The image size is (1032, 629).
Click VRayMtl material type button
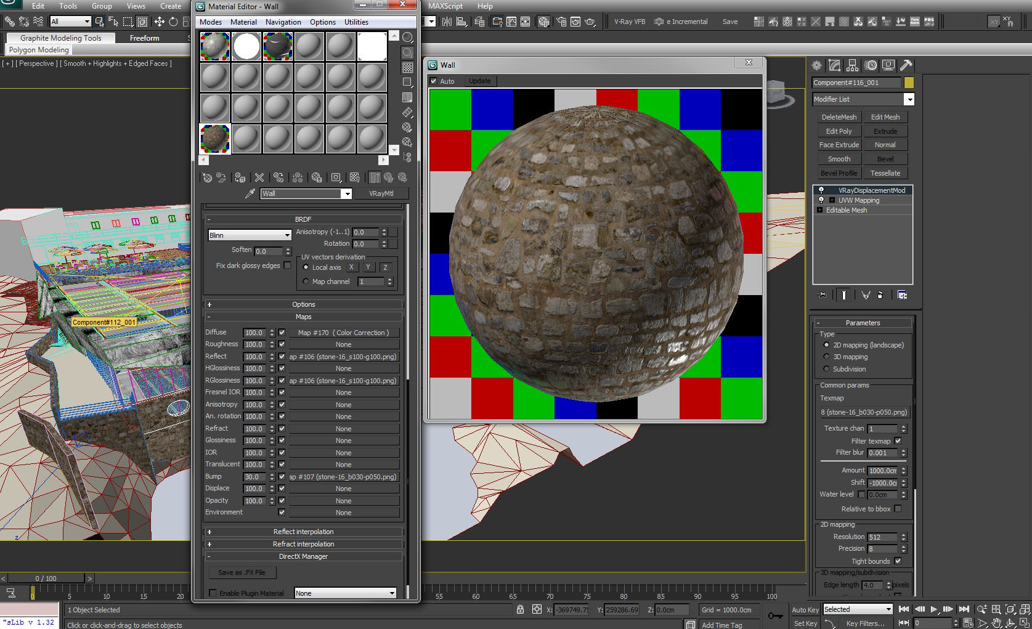click(x=381, y=193)
